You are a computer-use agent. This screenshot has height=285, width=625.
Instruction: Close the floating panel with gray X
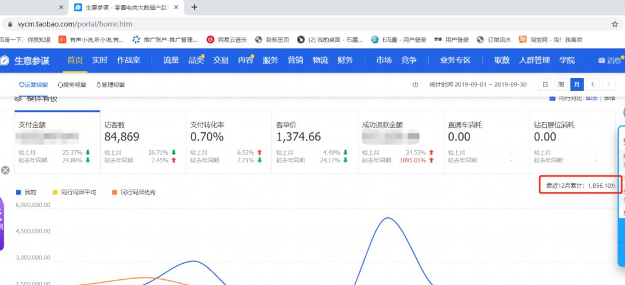(x=5, y=171)
